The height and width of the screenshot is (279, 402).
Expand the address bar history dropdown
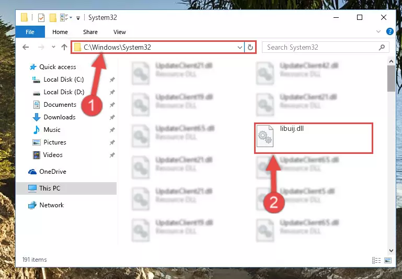(240, 48)
